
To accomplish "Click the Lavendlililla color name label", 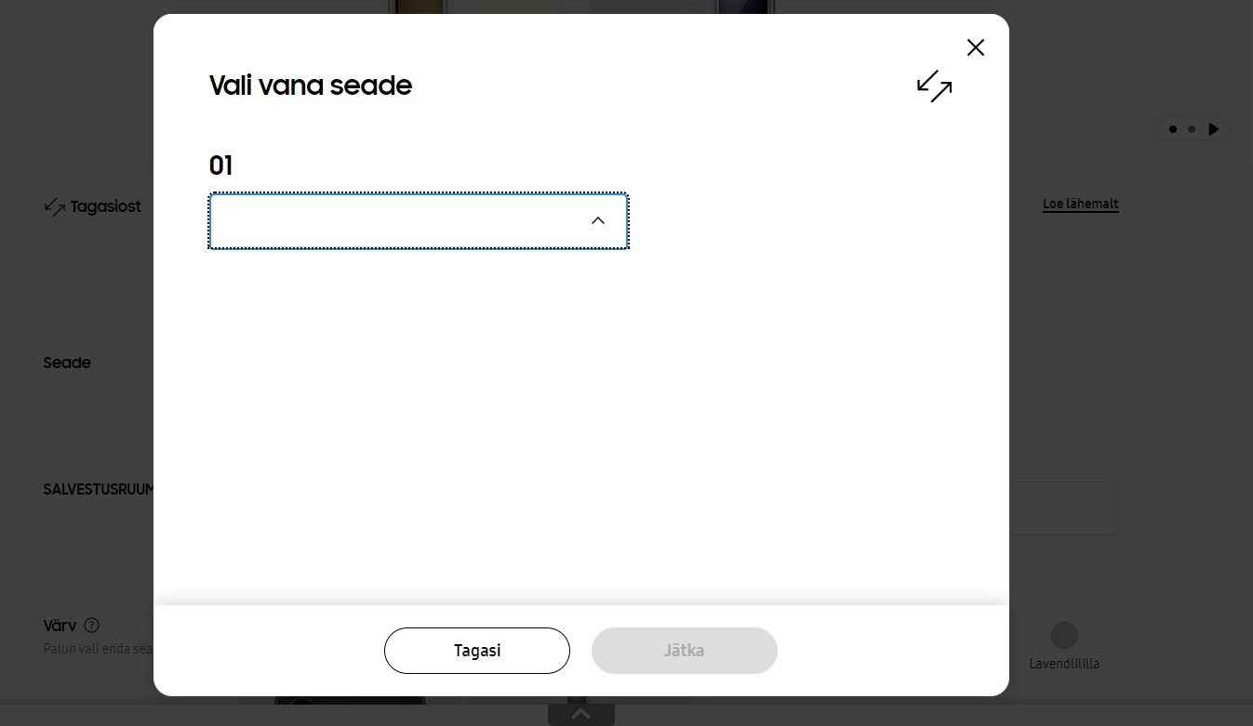I will coord(1064,664).
